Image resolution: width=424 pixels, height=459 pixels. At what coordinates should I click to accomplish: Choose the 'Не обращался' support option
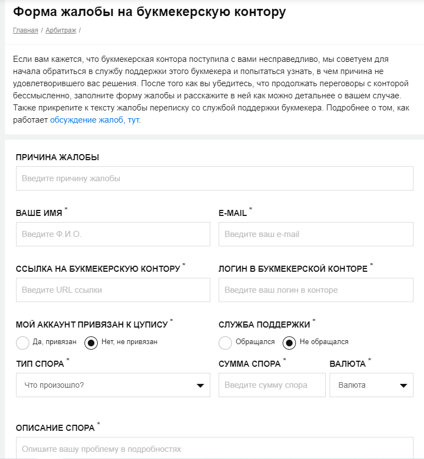pos(289,343)
